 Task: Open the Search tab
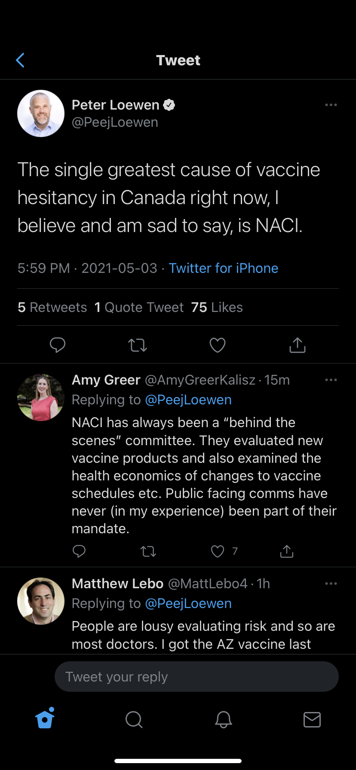pyautogui.click(x=134, y=719)
